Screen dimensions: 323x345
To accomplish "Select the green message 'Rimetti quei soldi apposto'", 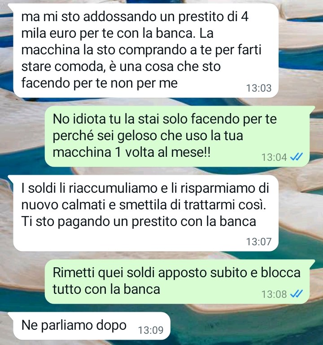I will 177,281.
